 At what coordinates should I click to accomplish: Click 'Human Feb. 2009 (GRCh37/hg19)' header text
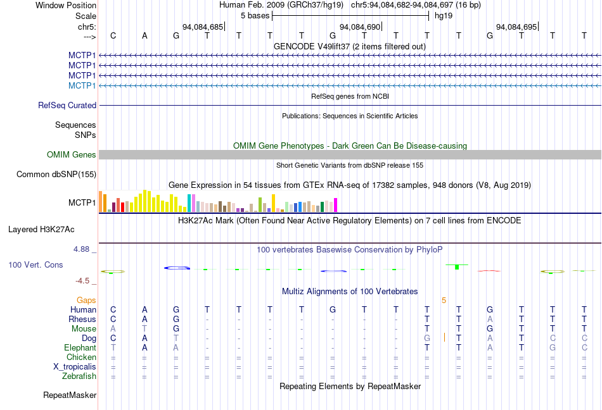[x=283, y=5]
